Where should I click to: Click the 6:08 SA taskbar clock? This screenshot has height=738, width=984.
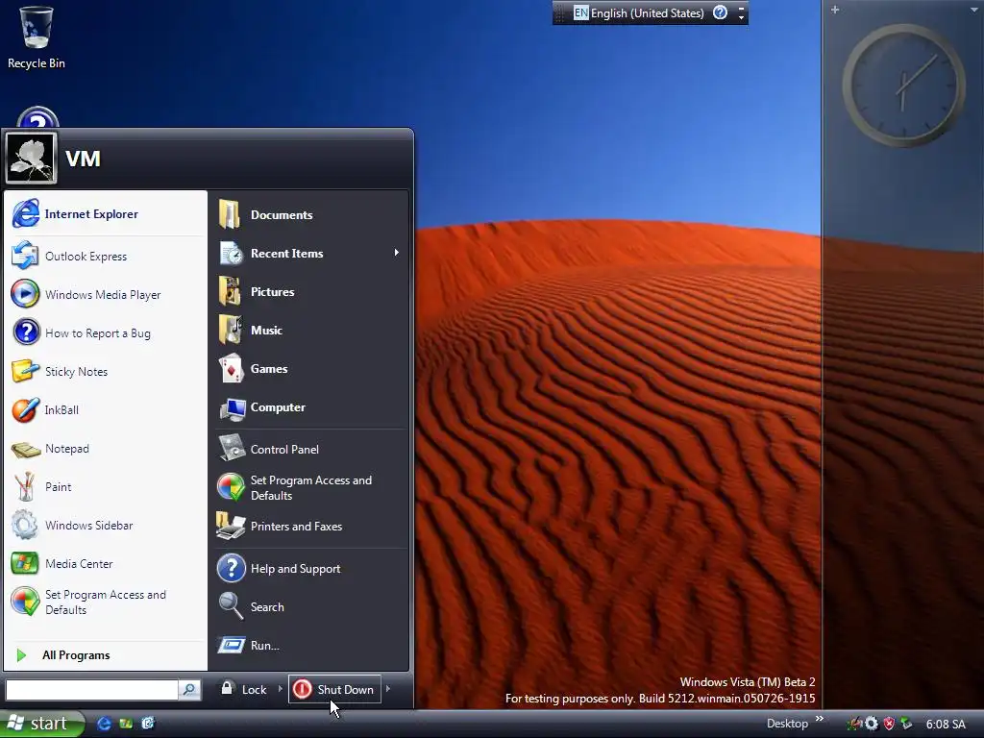click(x=946, y=725)
